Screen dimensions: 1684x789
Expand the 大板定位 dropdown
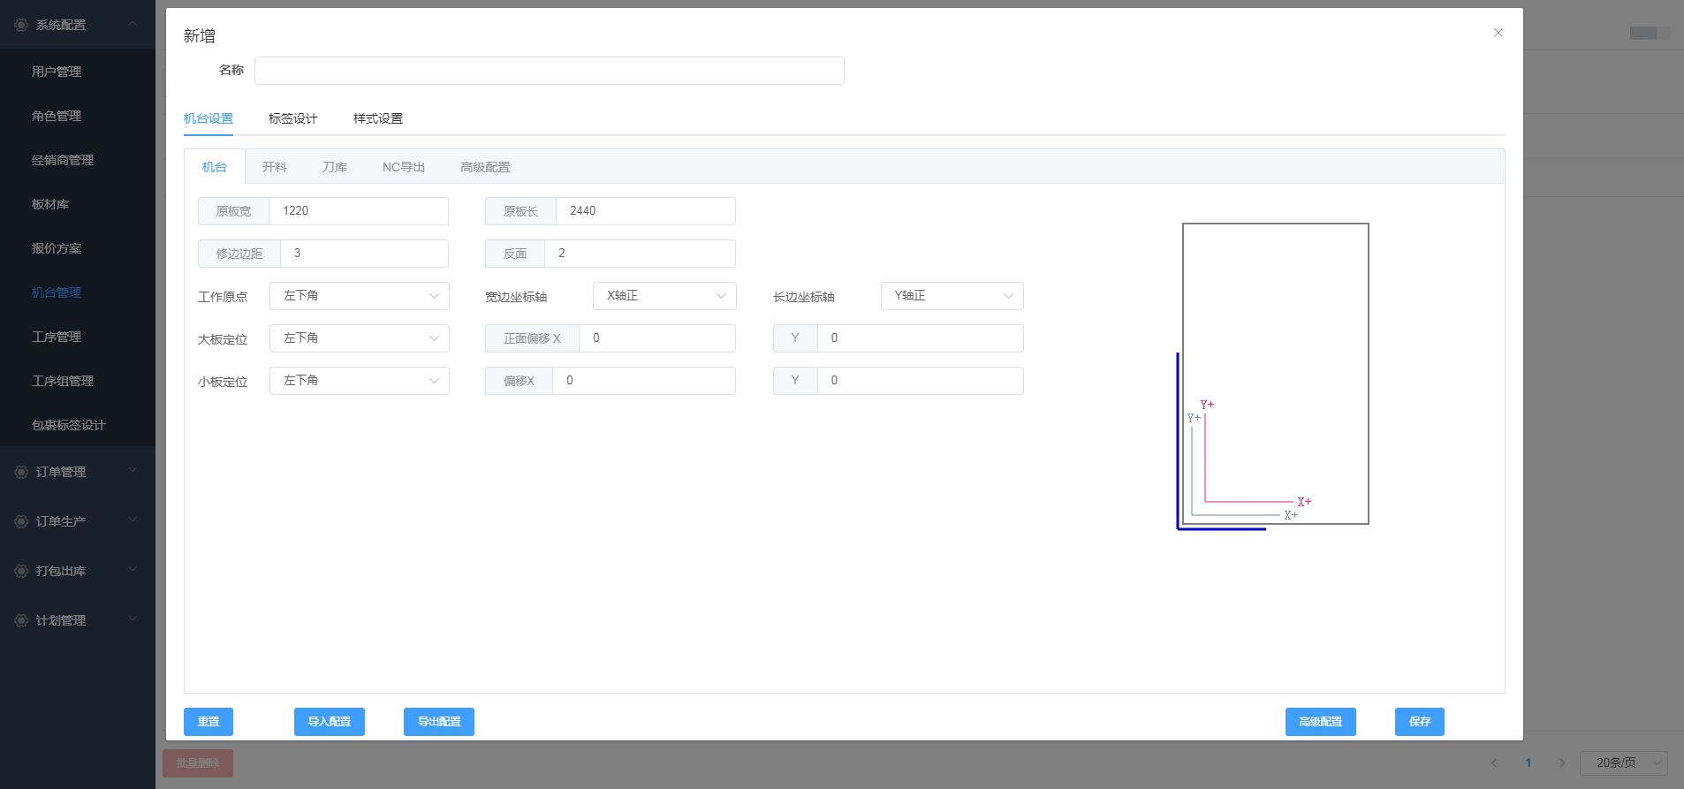pos(359,338)
